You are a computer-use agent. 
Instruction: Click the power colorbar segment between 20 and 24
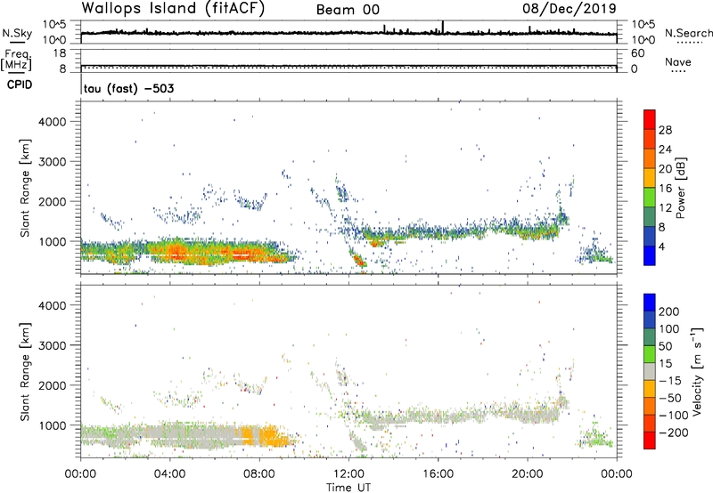coord(650,158)
